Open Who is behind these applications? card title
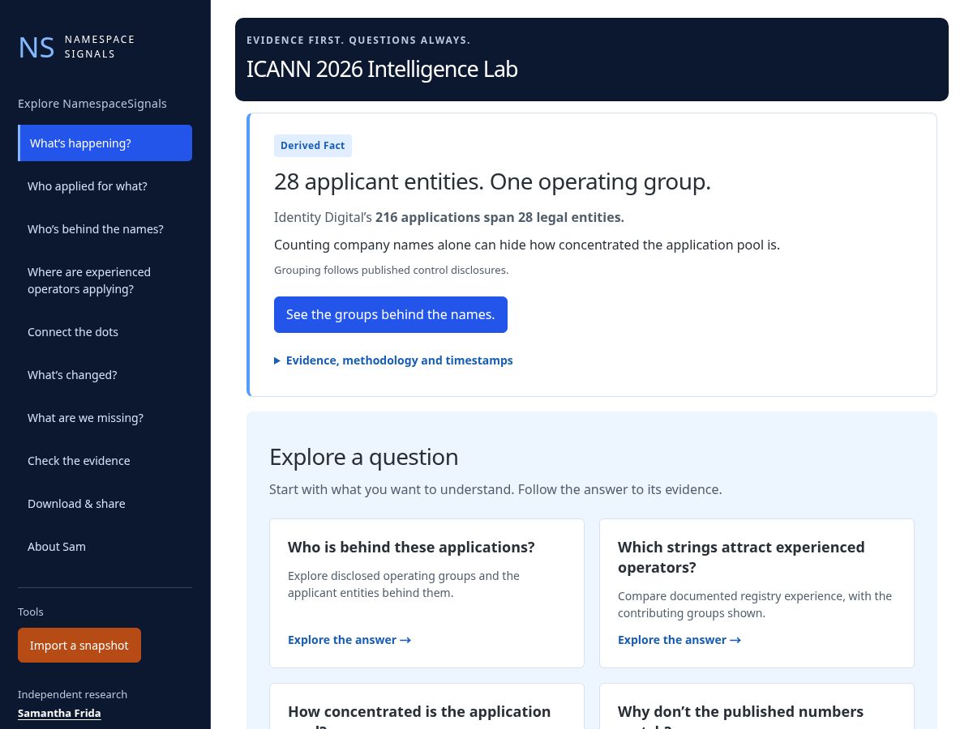Viewport: 973px width, 729px height. (x=411, y=548)
